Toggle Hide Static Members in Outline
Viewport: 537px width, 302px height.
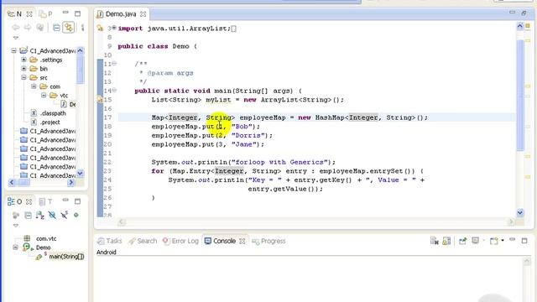coord(64,215)
